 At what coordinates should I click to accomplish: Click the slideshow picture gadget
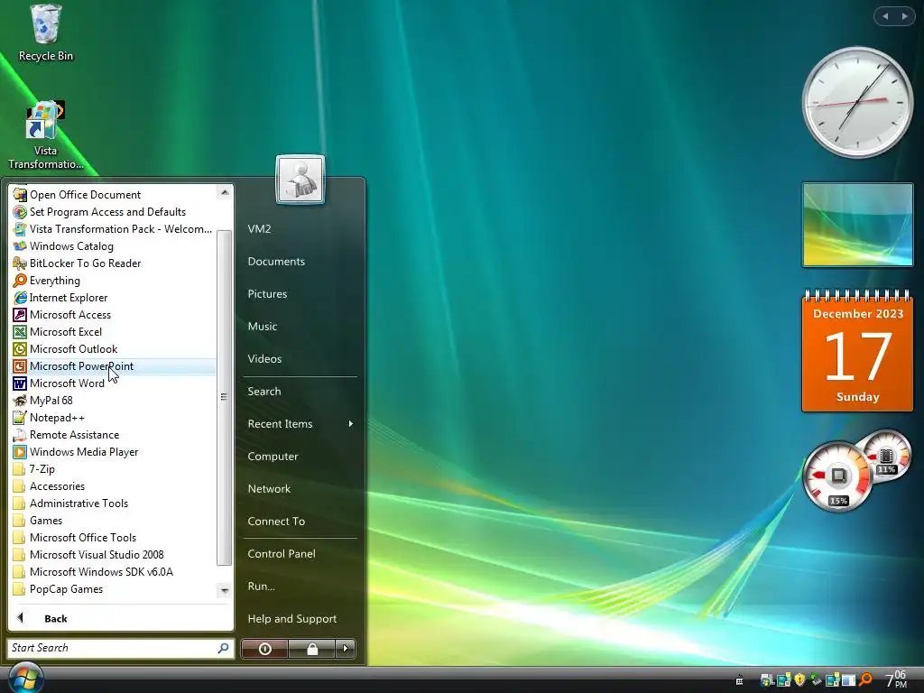(x=857, y=225)
